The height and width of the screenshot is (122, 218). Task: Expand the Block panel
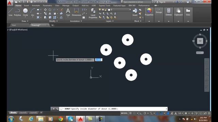tap(138, 21)
